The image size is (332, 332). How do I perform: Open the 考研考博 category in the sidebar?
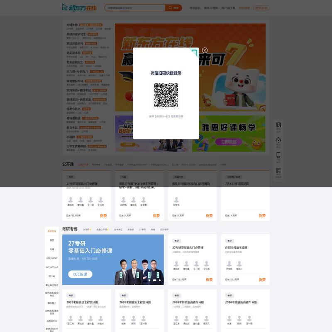[72, 25]
